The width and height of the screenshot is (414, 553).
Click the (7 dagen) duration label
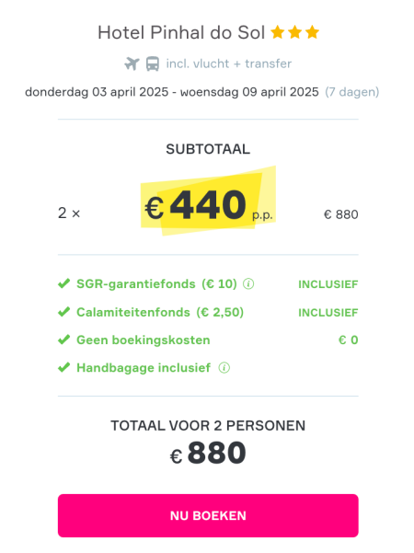(x=352, y=92)
